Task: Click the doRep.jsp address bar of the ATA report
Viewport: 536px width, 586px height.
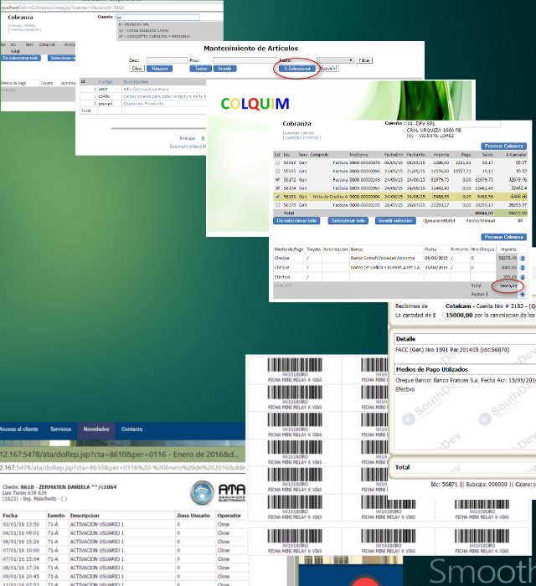Action: point(122,467)
